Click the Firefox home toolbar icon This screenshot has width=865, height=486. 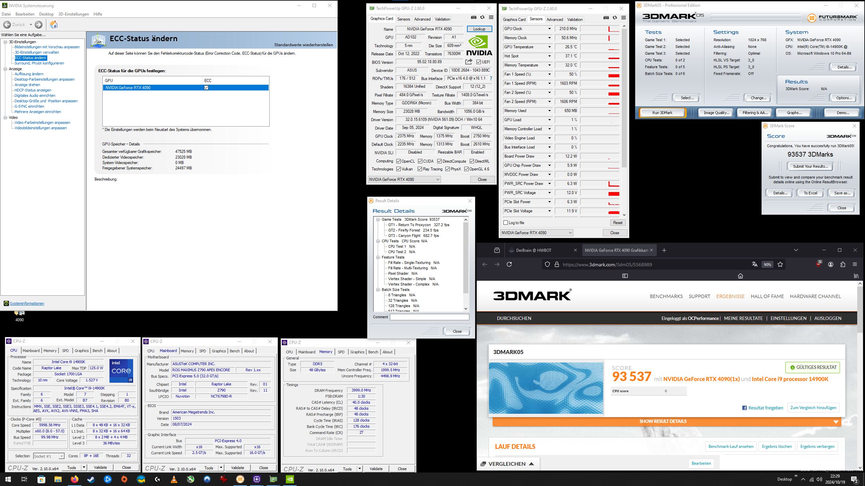pyautogui.click(x=740, y=276)
